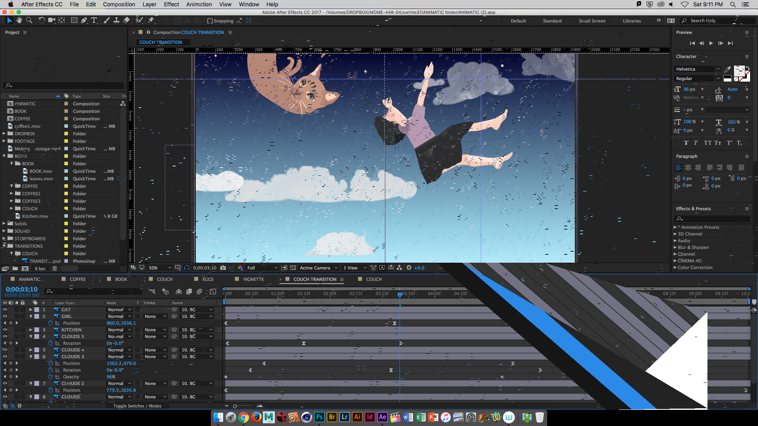Viewport: 758px width, 426px height.
Task: Select the Libraries workspace
Action: click(632, 21)
